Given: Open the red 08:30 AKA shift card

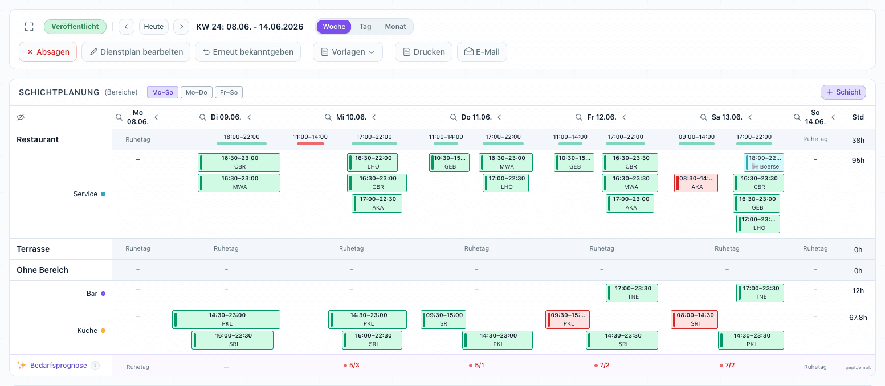Looking at the screenshot, I should coord(696,183).
